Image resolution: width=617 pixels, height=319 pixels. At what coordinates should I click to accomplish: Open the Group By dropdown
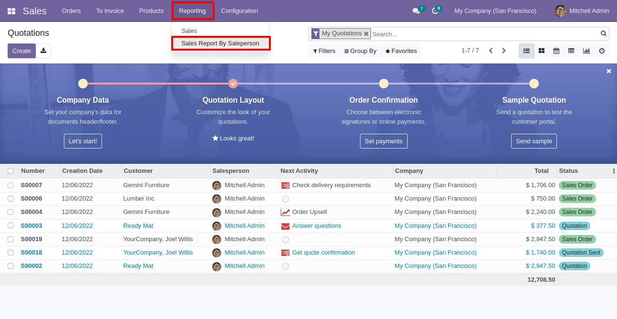click(360, 51)
